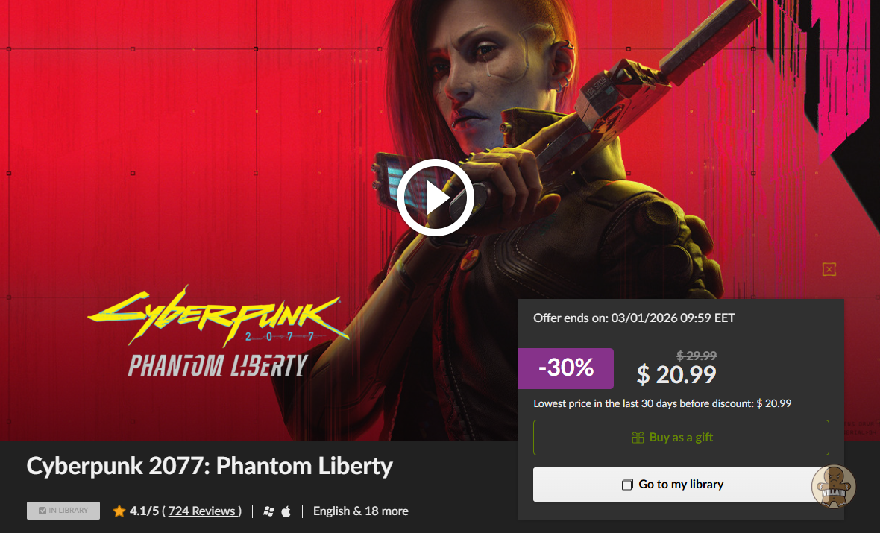Click the 4.1/5 rating score text
The height and width of the screenshot is (533, 880).
click(x=144, y=511)
